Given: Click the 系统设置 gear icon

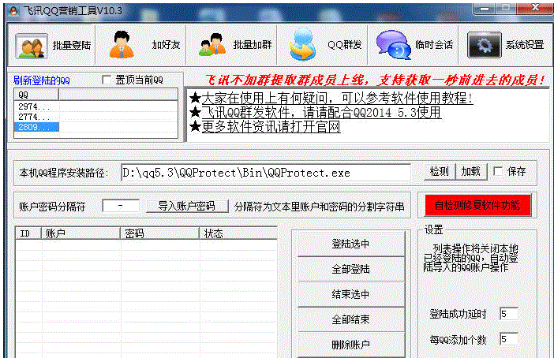Looking at the screenshot, I should pyautogui.click(x=484, y=45).
